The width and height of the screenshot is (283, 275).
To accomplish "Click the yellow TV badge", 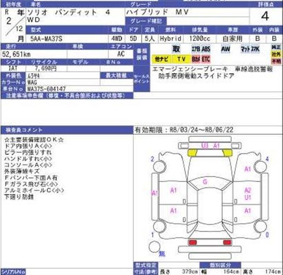I will pos(181,59).
